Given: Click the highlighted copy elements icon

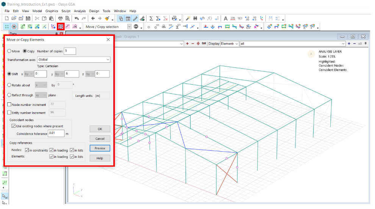Looking at the screenshot, I should (61, 27).
